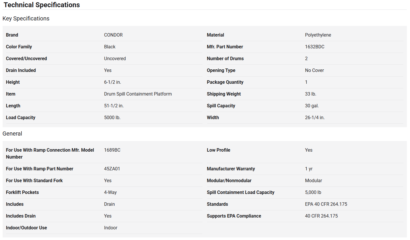Viewport: 410px width, 240px height.
Task: Click the ramp part number 45ZA01
Action: (112, 169)
